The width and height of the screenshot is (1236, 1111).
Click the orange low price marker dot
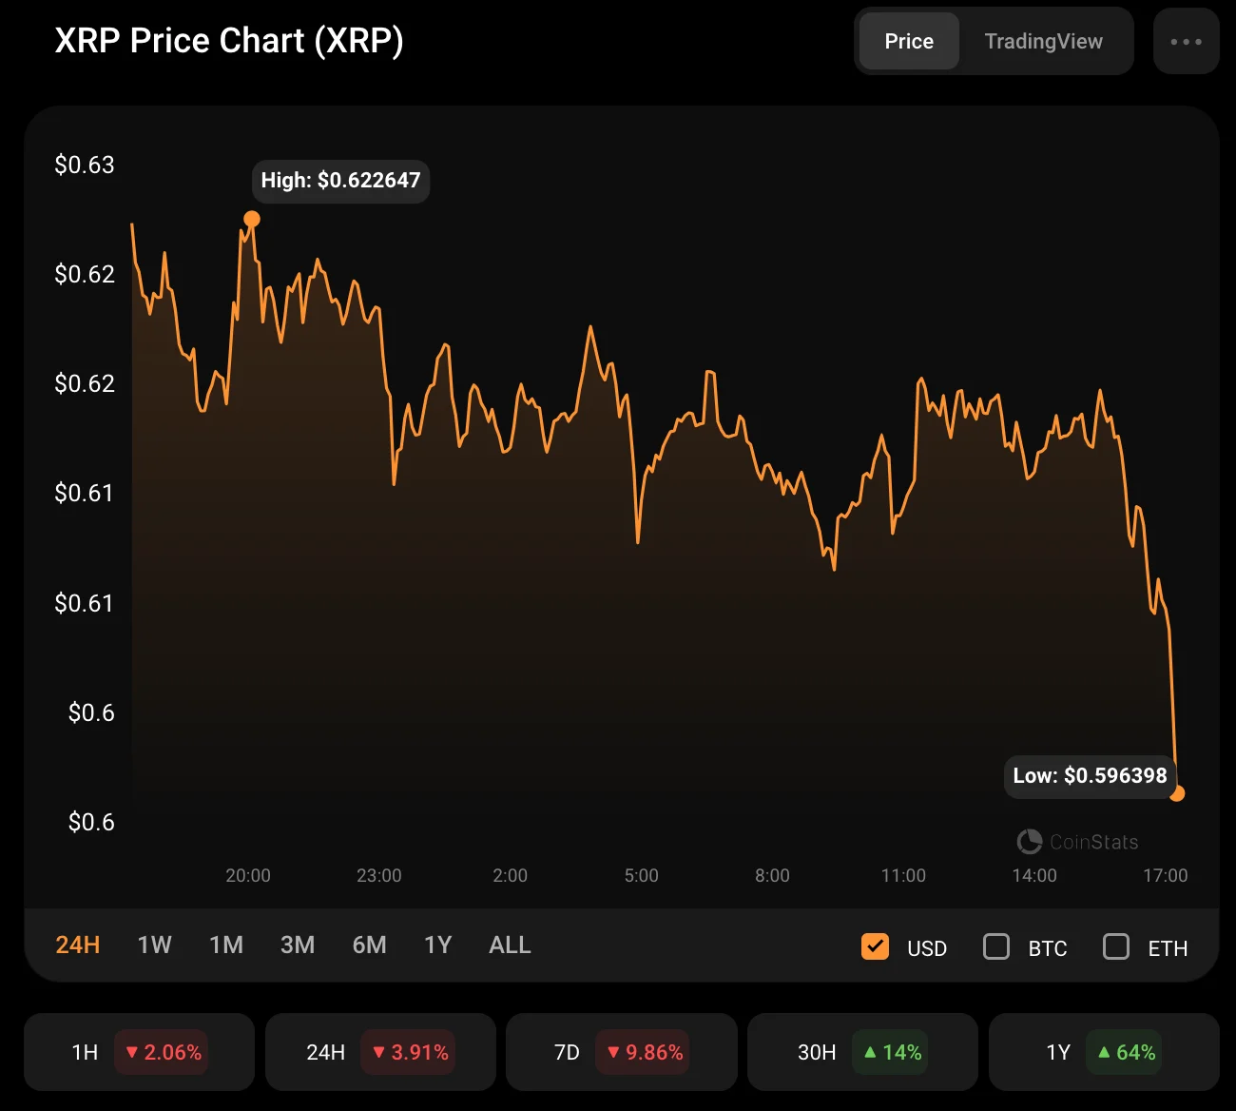[x=1177, y=793]
